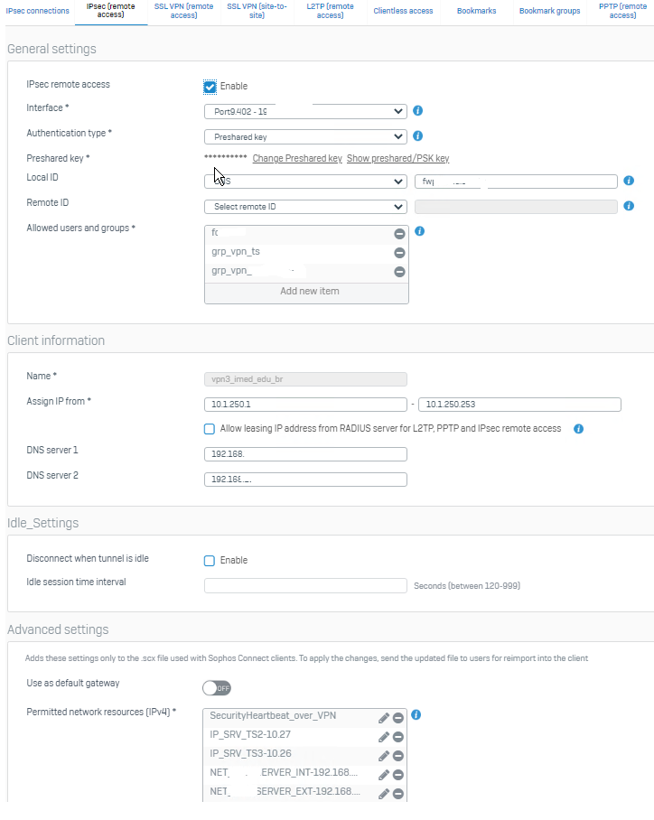Show info for Allowed users and groups
The image size is (654, 820).
click(x=420, y=231)
